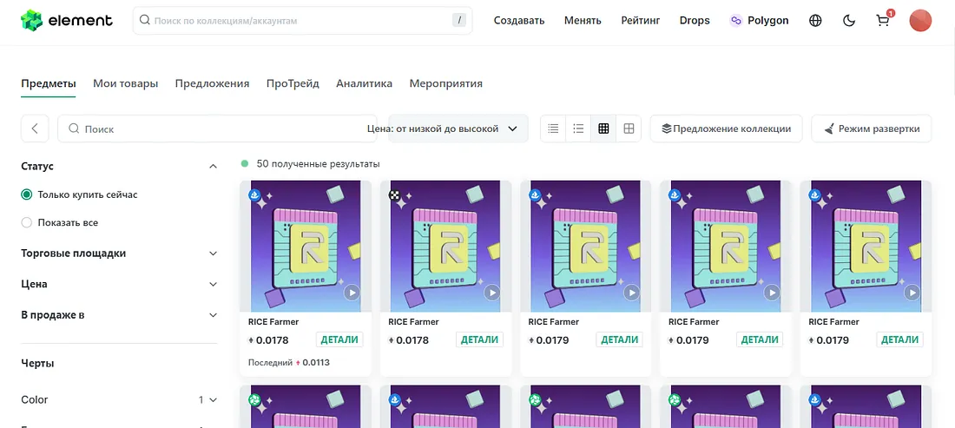
Task: Expand the Color trait
Action: pyautogui.click(x=213, y=400)
